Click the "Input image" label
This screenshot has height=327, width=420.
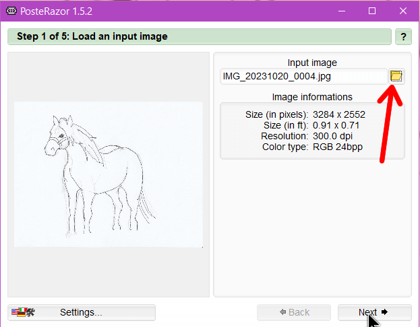[x=312, y=63]
